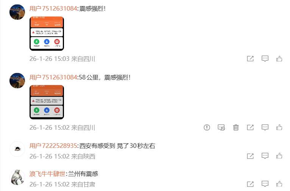Reply to the 58公里 震感强烈 comment
The height and width of the screenshot is (191, 290).
265,127
